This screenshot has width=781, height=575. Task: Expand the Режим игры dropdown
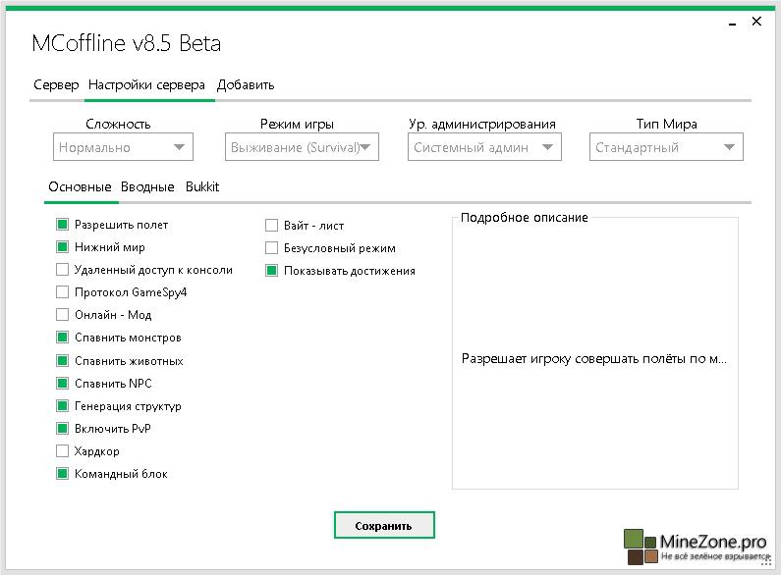pos(303,147)
